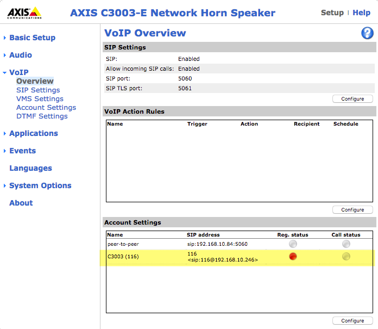The width and height of the screenshot is (378, 329).
Task: Click Trigger column header in action rules
Action: (x=197, y=124)
